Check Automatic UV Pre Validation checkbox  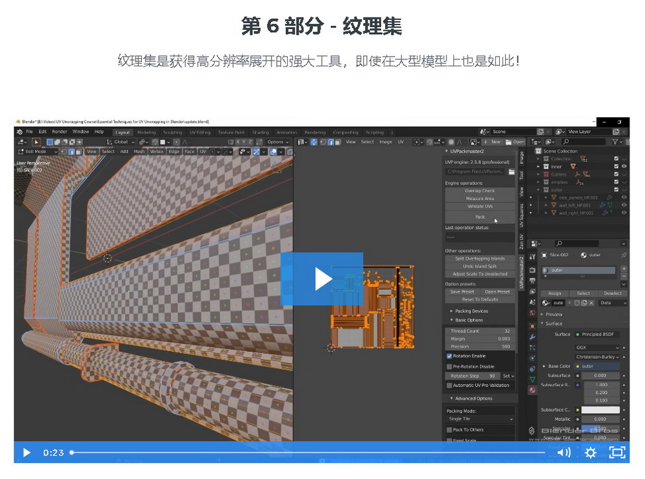click(449, 386)
